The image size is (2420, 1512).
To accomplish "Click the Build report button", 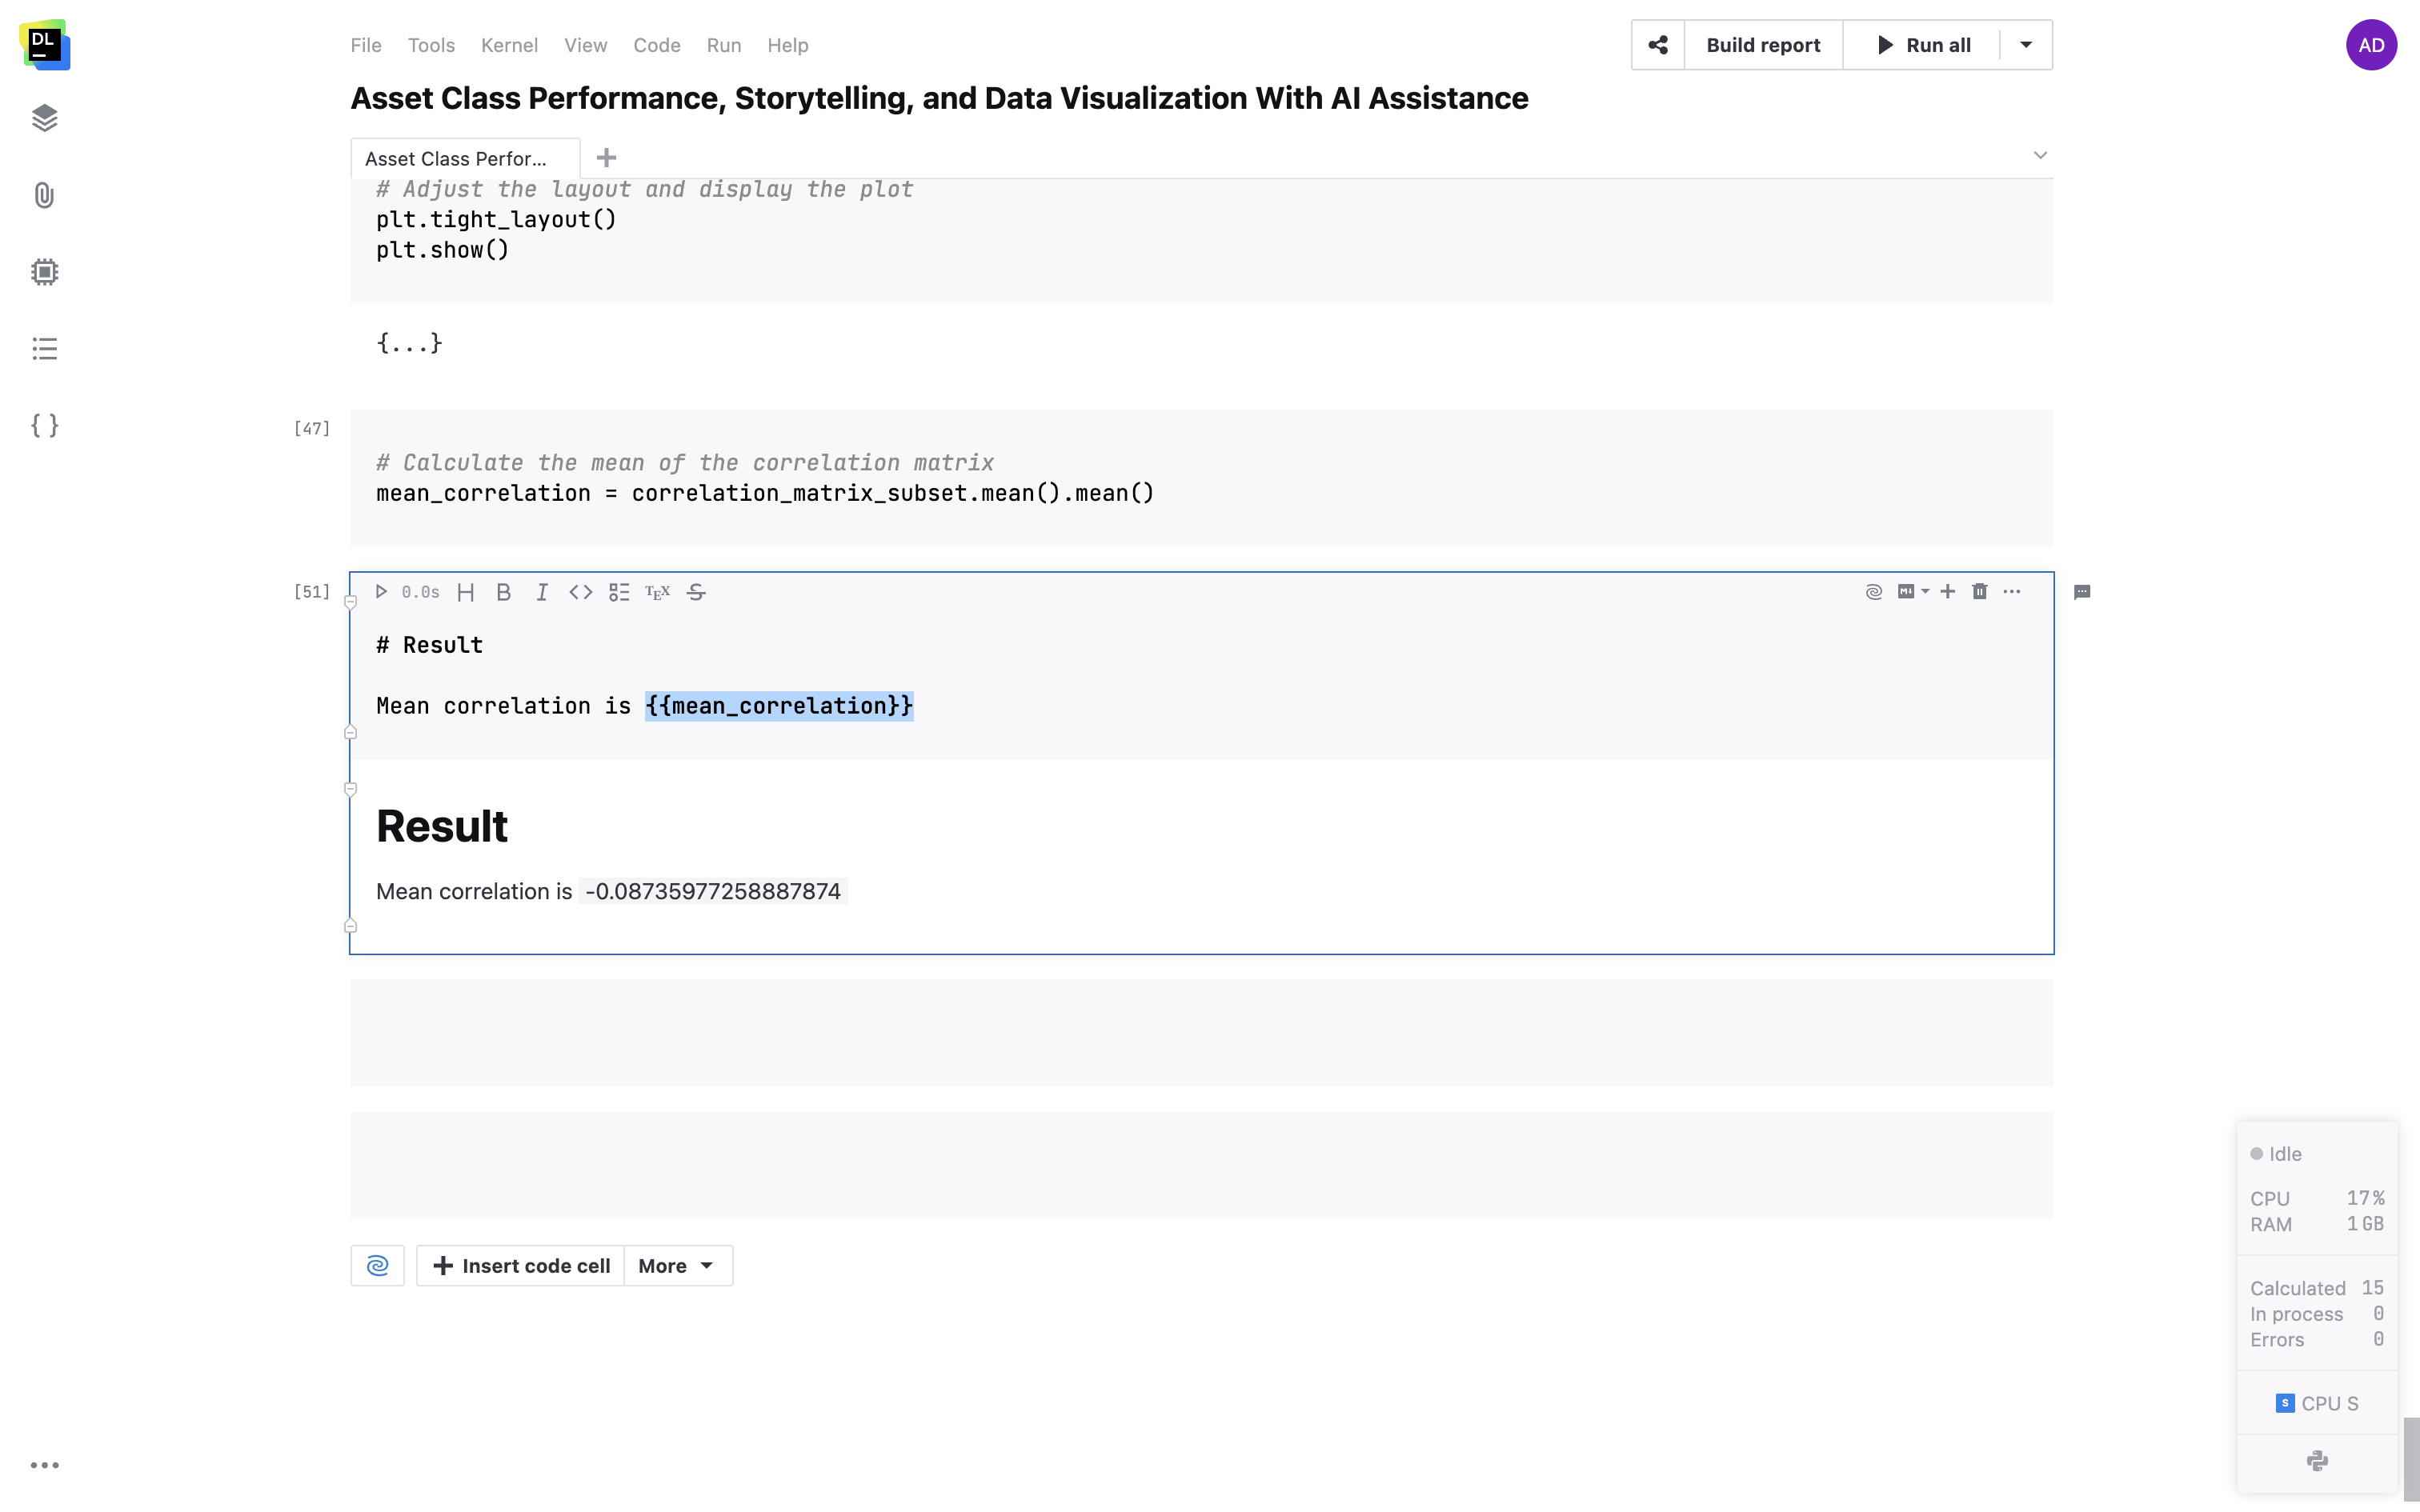I will [x=1763, y=45].
